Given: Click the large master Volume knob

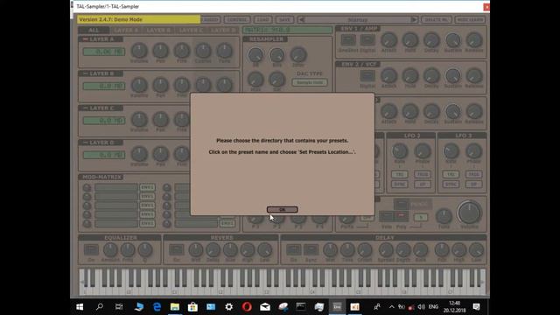Looking at the screenshot, I should tap(469, 213).
